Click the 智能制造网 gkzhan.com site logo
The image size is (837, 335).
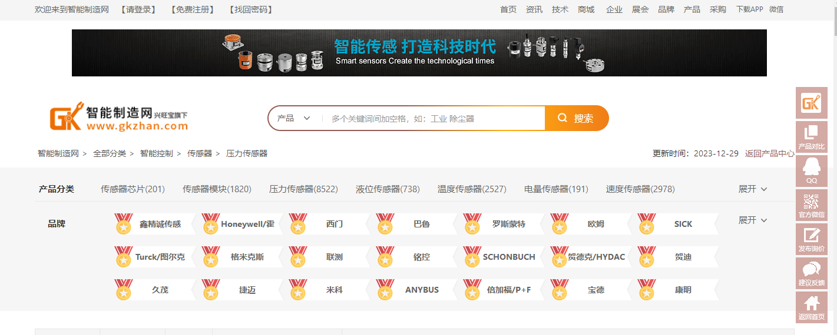coord(118,118)
